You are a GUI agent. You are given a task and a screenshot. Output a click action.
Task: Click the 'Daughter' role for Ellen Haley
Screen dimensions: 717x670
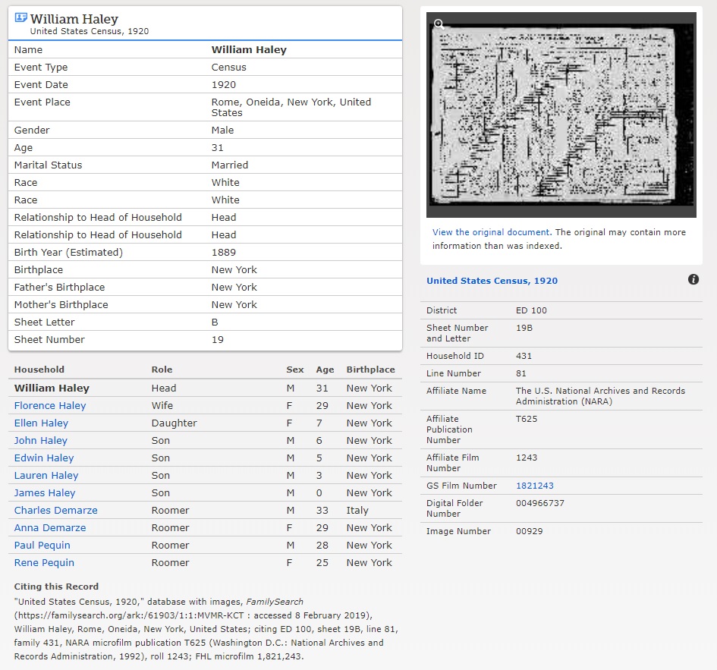tap(175, 423)
